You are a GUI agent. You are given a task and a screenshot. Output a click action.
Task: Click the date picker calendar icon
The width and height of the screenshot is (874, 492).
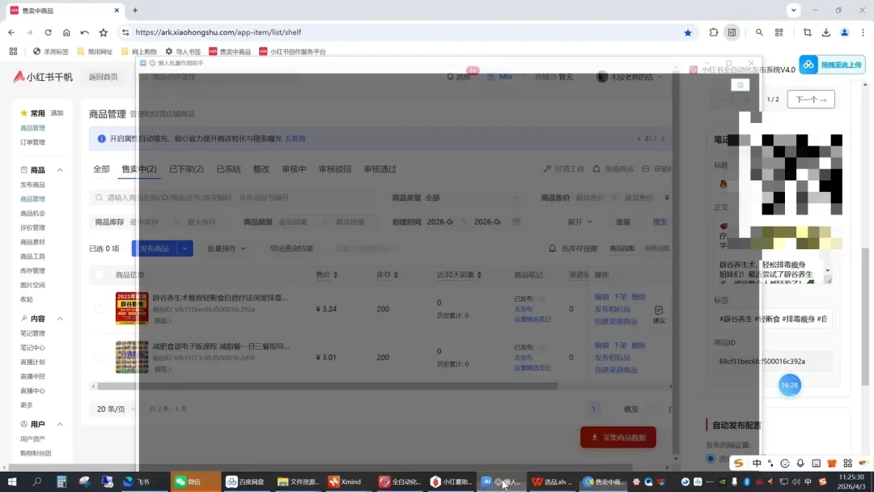click(x=516, y=222)
